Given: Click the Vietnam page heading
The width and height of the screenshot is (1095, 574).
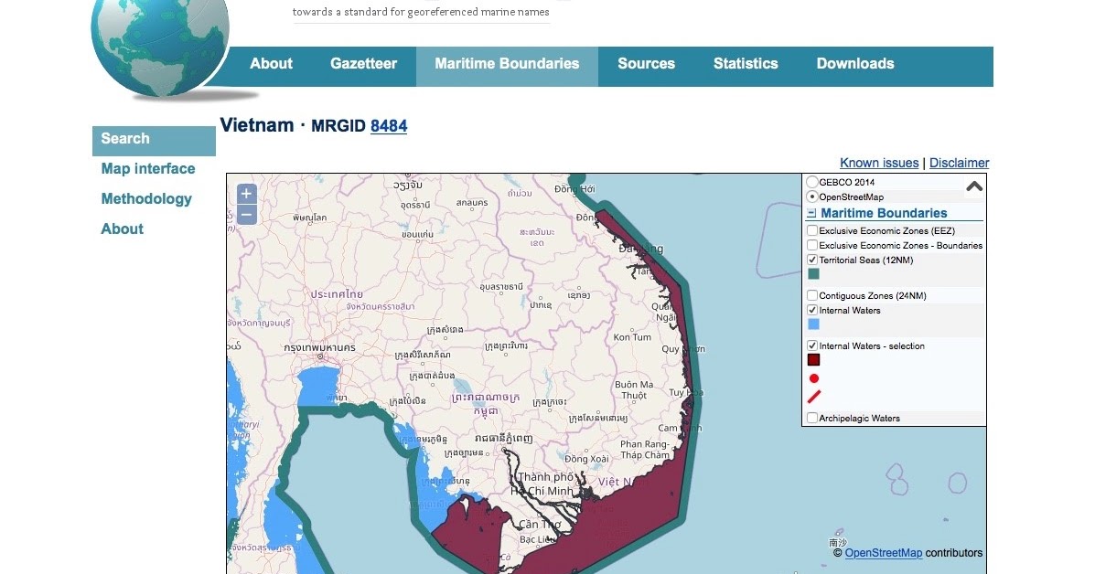Looking at the screenshot, I should pos(256,125).
